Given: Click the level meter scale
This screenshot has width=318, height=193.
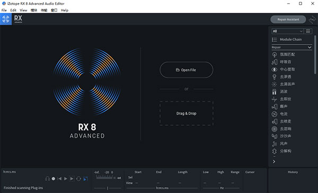Looking at the screenshot, I should click(x=104, y=178).
